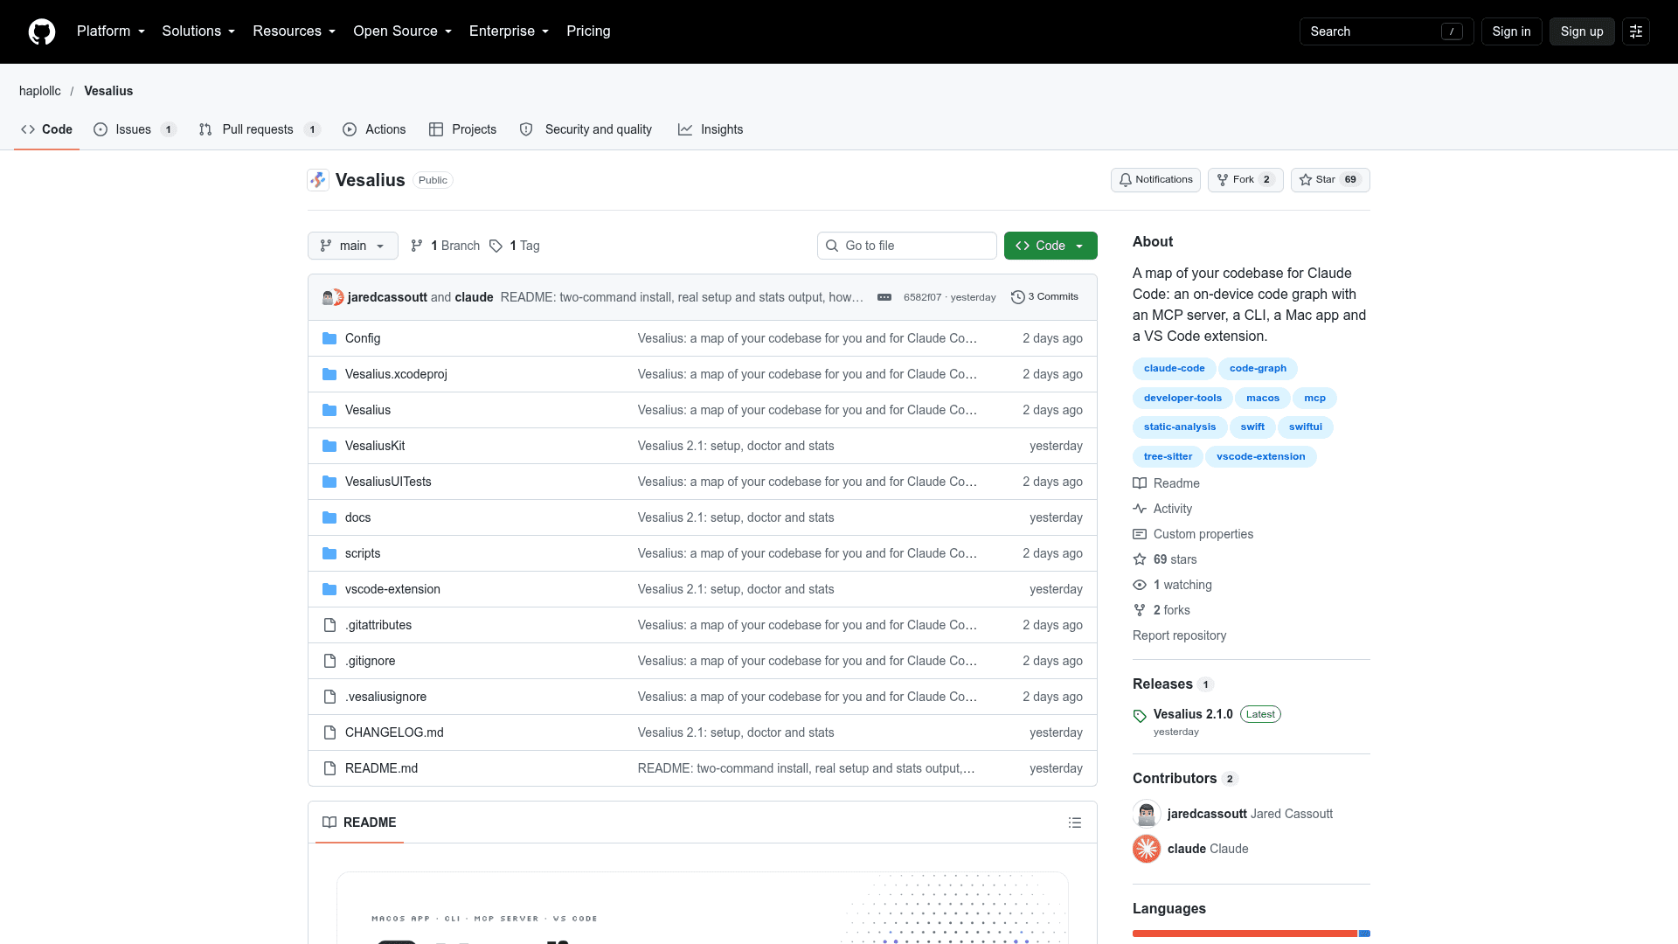Screen dimensions: 1678x944
Task: Click the CHANGELOG.md file icon
Action: coord(329,732)
